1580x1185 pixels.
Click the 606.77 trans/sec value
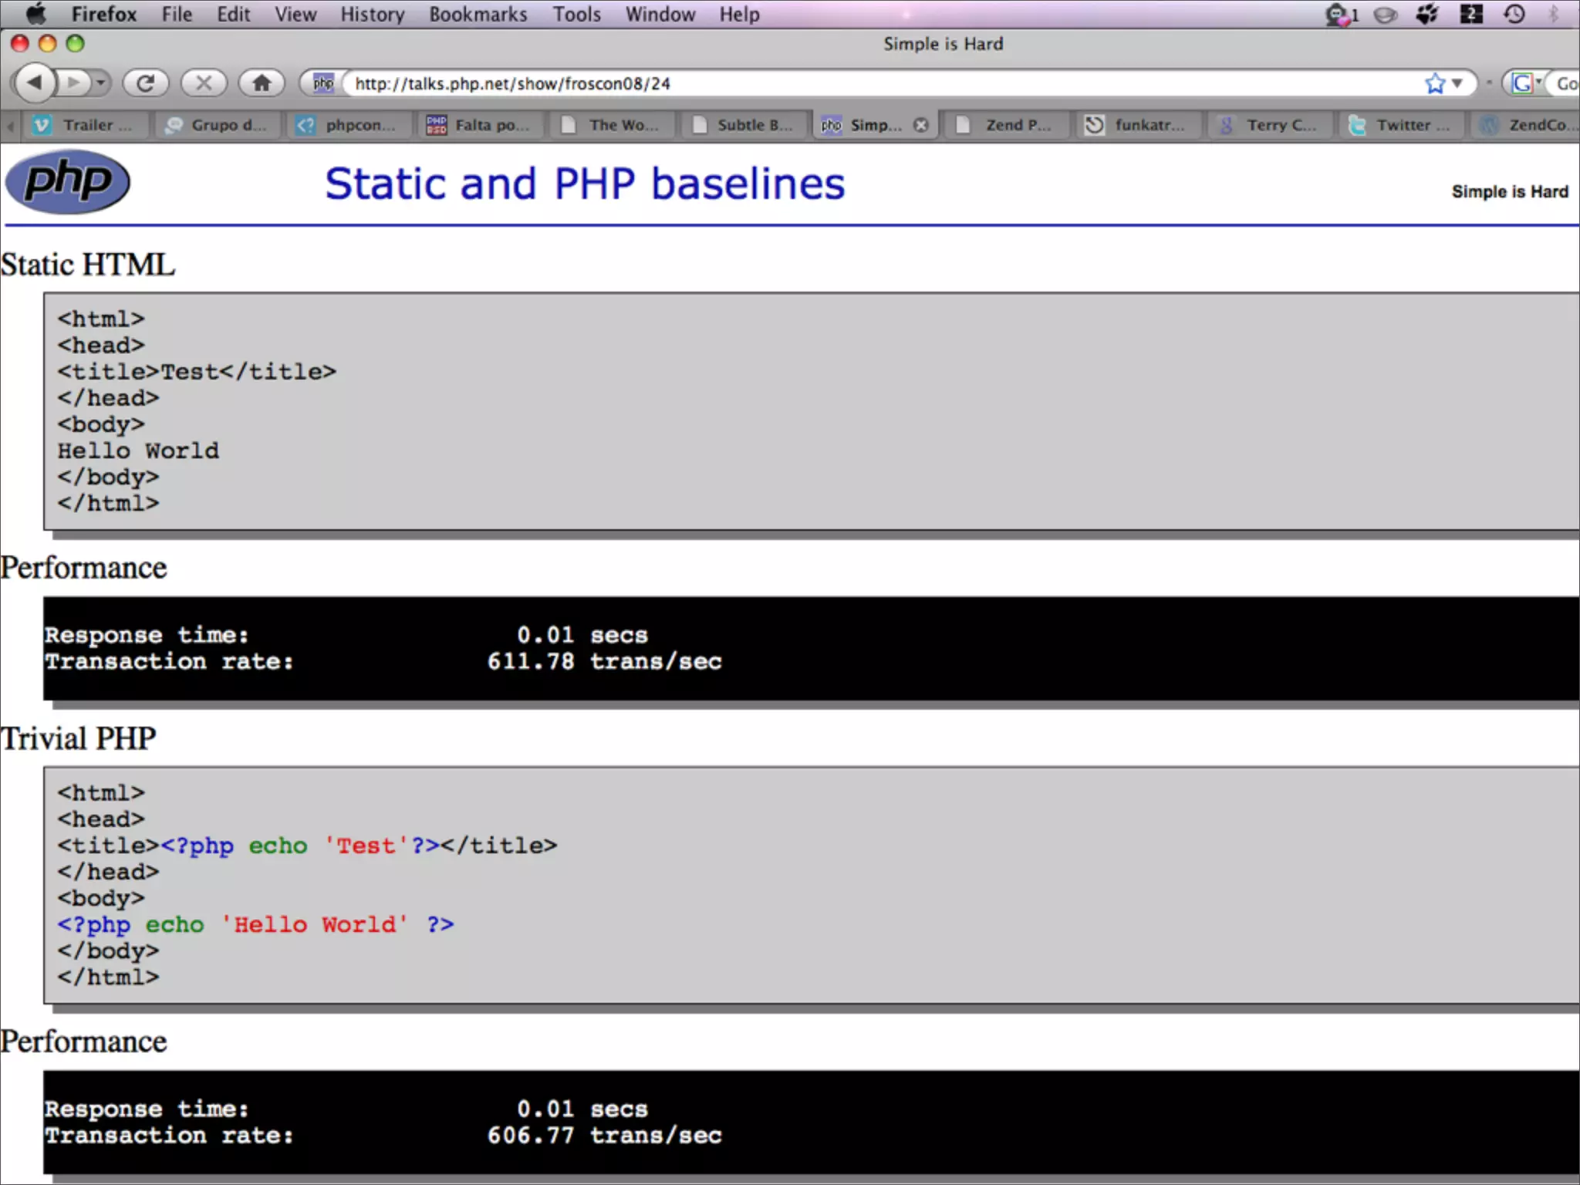point(604,1135)
